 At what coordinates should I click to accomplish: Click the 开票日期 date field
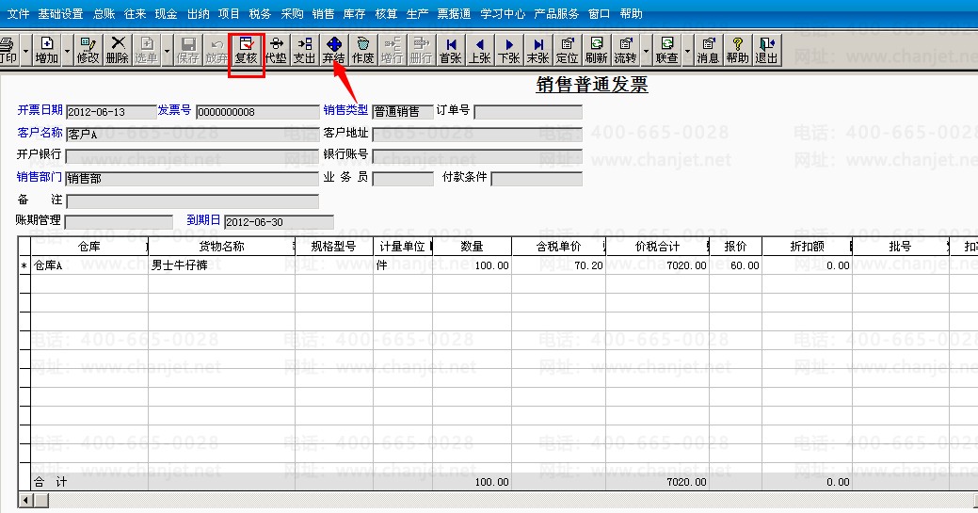pos(110,112)
